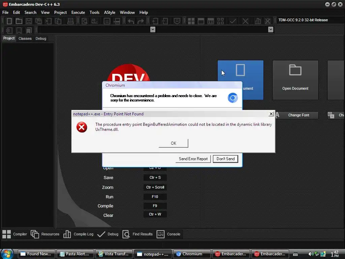Image resolution: width=345 pixels, height=259 pixels.
Task: Click the Open file folder toolbar icon
Action: coord(19,21)
